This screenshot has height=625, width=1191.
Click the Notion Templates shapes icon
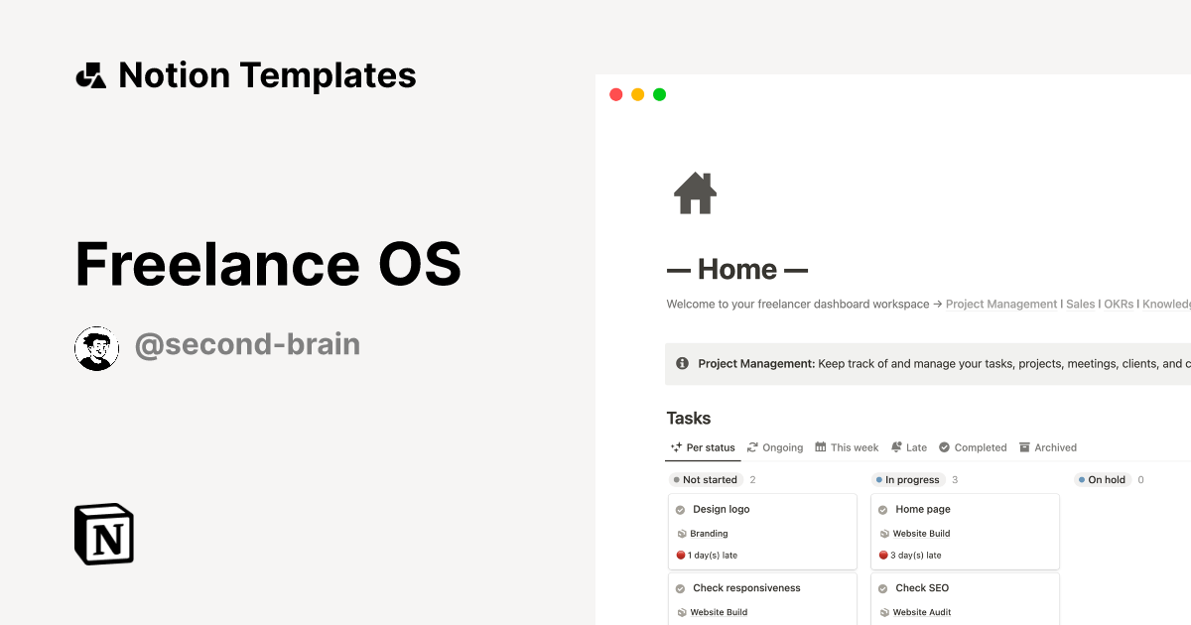tap(91, 75)
